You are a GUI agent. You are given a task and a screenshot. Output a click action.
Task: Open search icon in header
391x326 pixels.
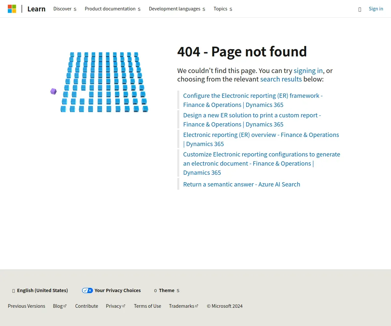(x=360, y=9)
